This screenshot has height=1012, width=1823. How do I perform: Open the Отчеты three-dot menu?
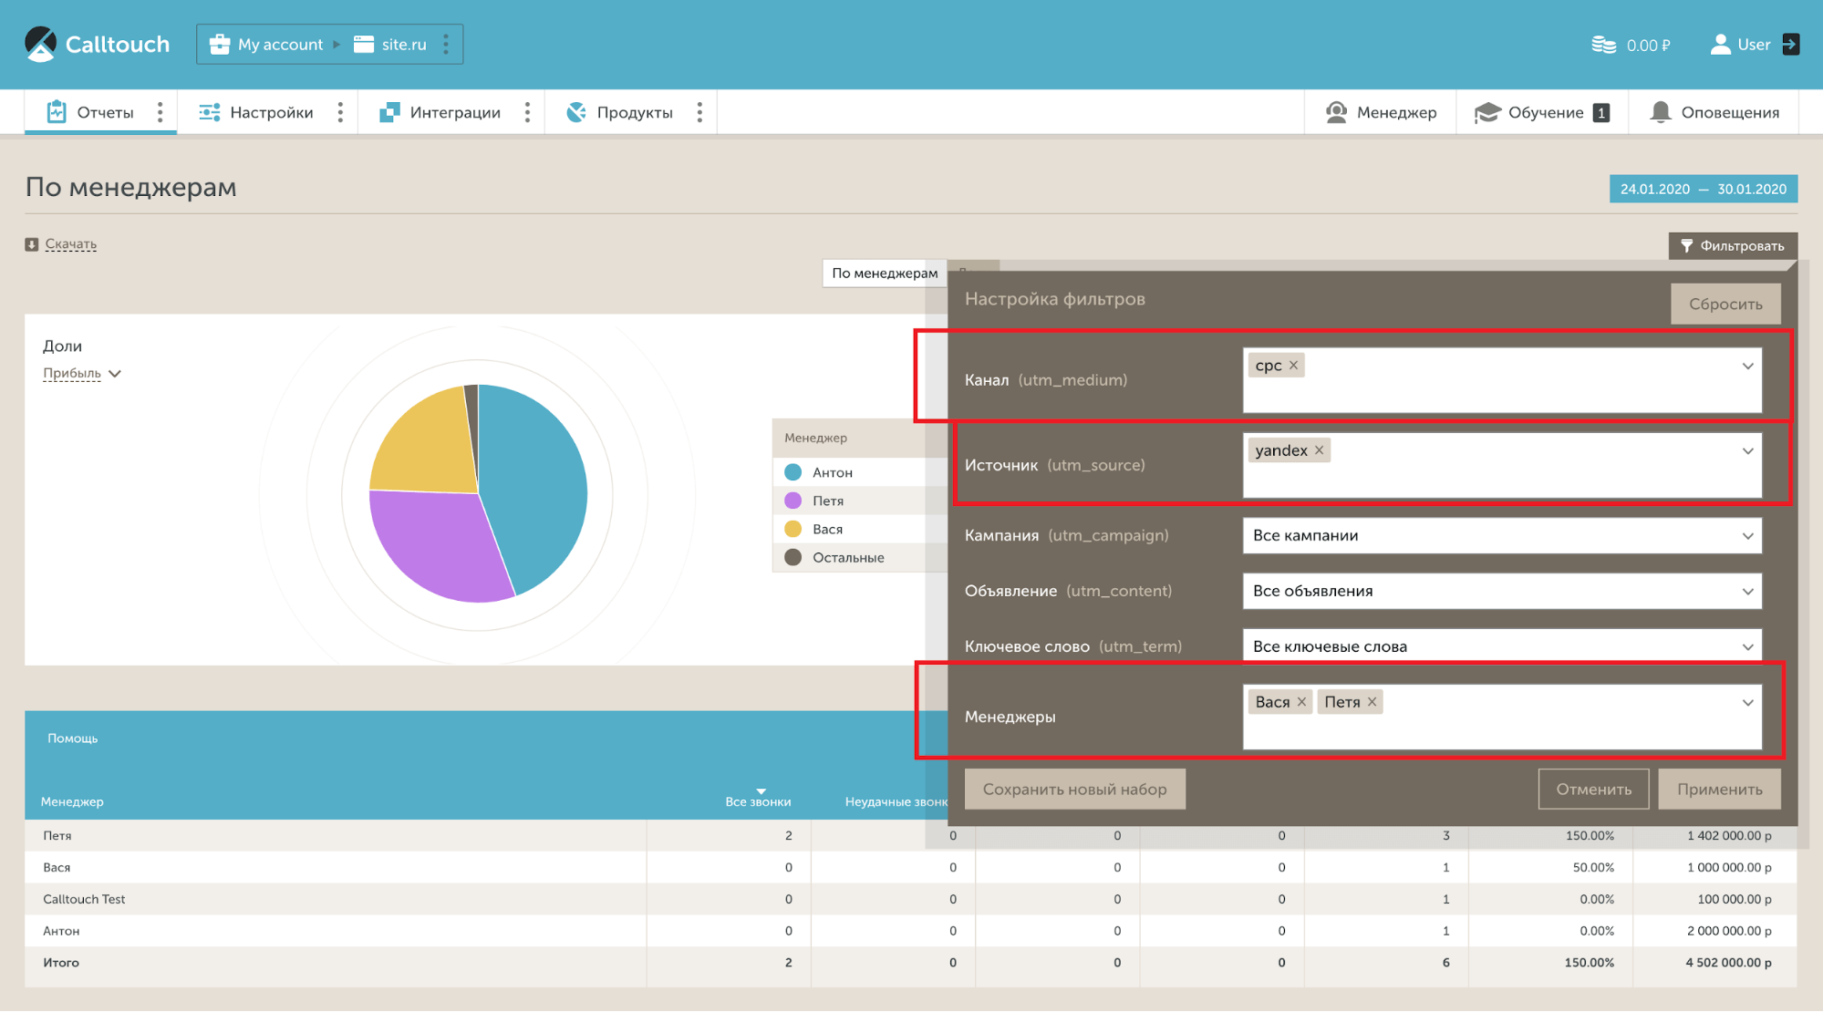(x=160, y=112)
